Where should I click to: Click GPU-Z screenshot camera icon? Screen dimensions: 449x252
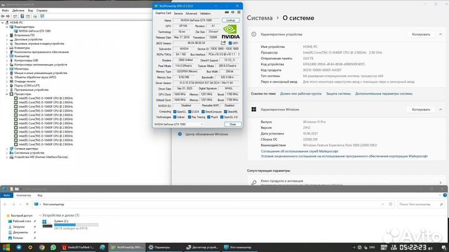click(x=226, y=12)
